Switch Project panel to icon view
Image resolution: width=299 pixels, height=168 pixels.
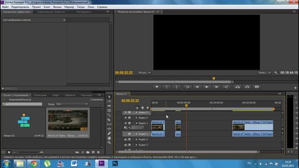pyautogui.click(x=9, y=152)
